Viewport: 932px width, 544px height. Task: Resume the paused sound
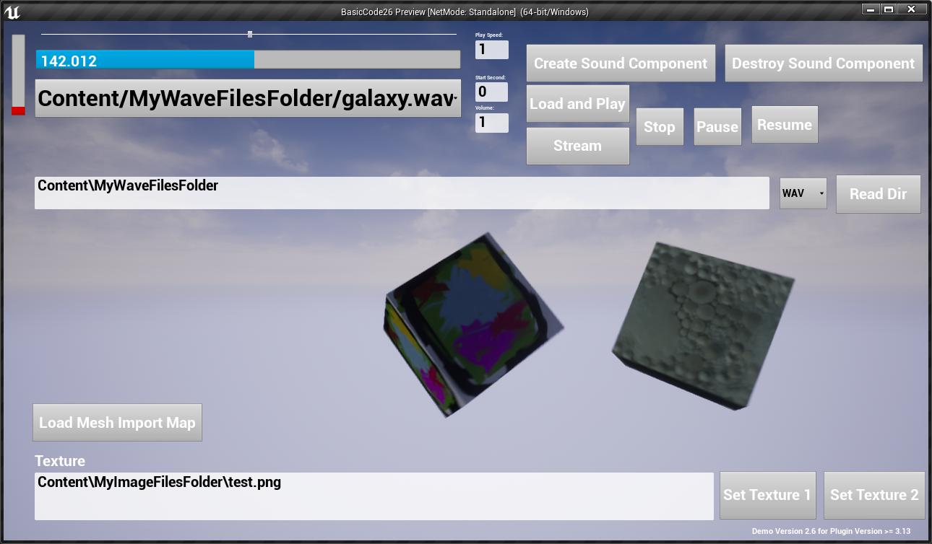click(x=785, y=125)
